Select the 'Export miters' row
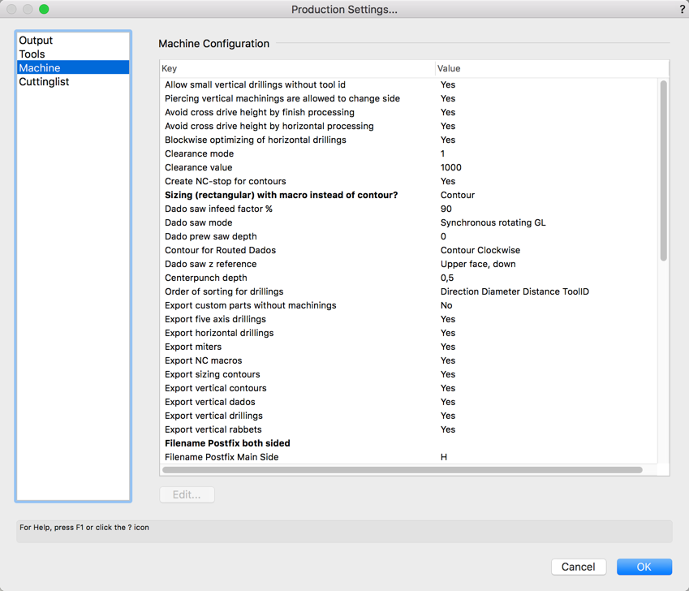The width and height of the screenshot is (689, 591). click(x=409, y=347)
